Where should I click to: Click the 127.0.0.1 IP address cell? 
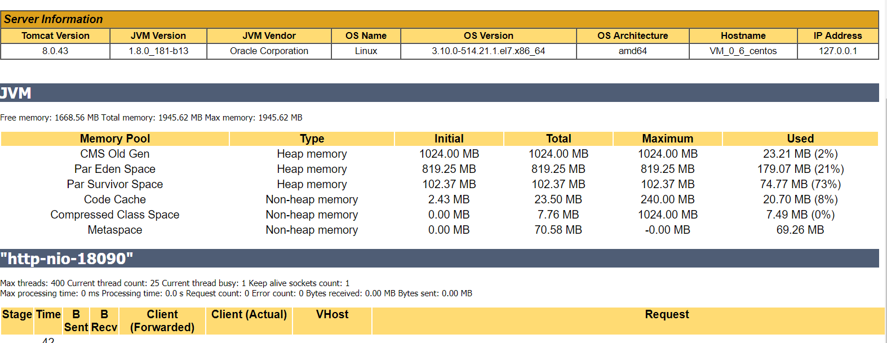click(x=837, y=51)
